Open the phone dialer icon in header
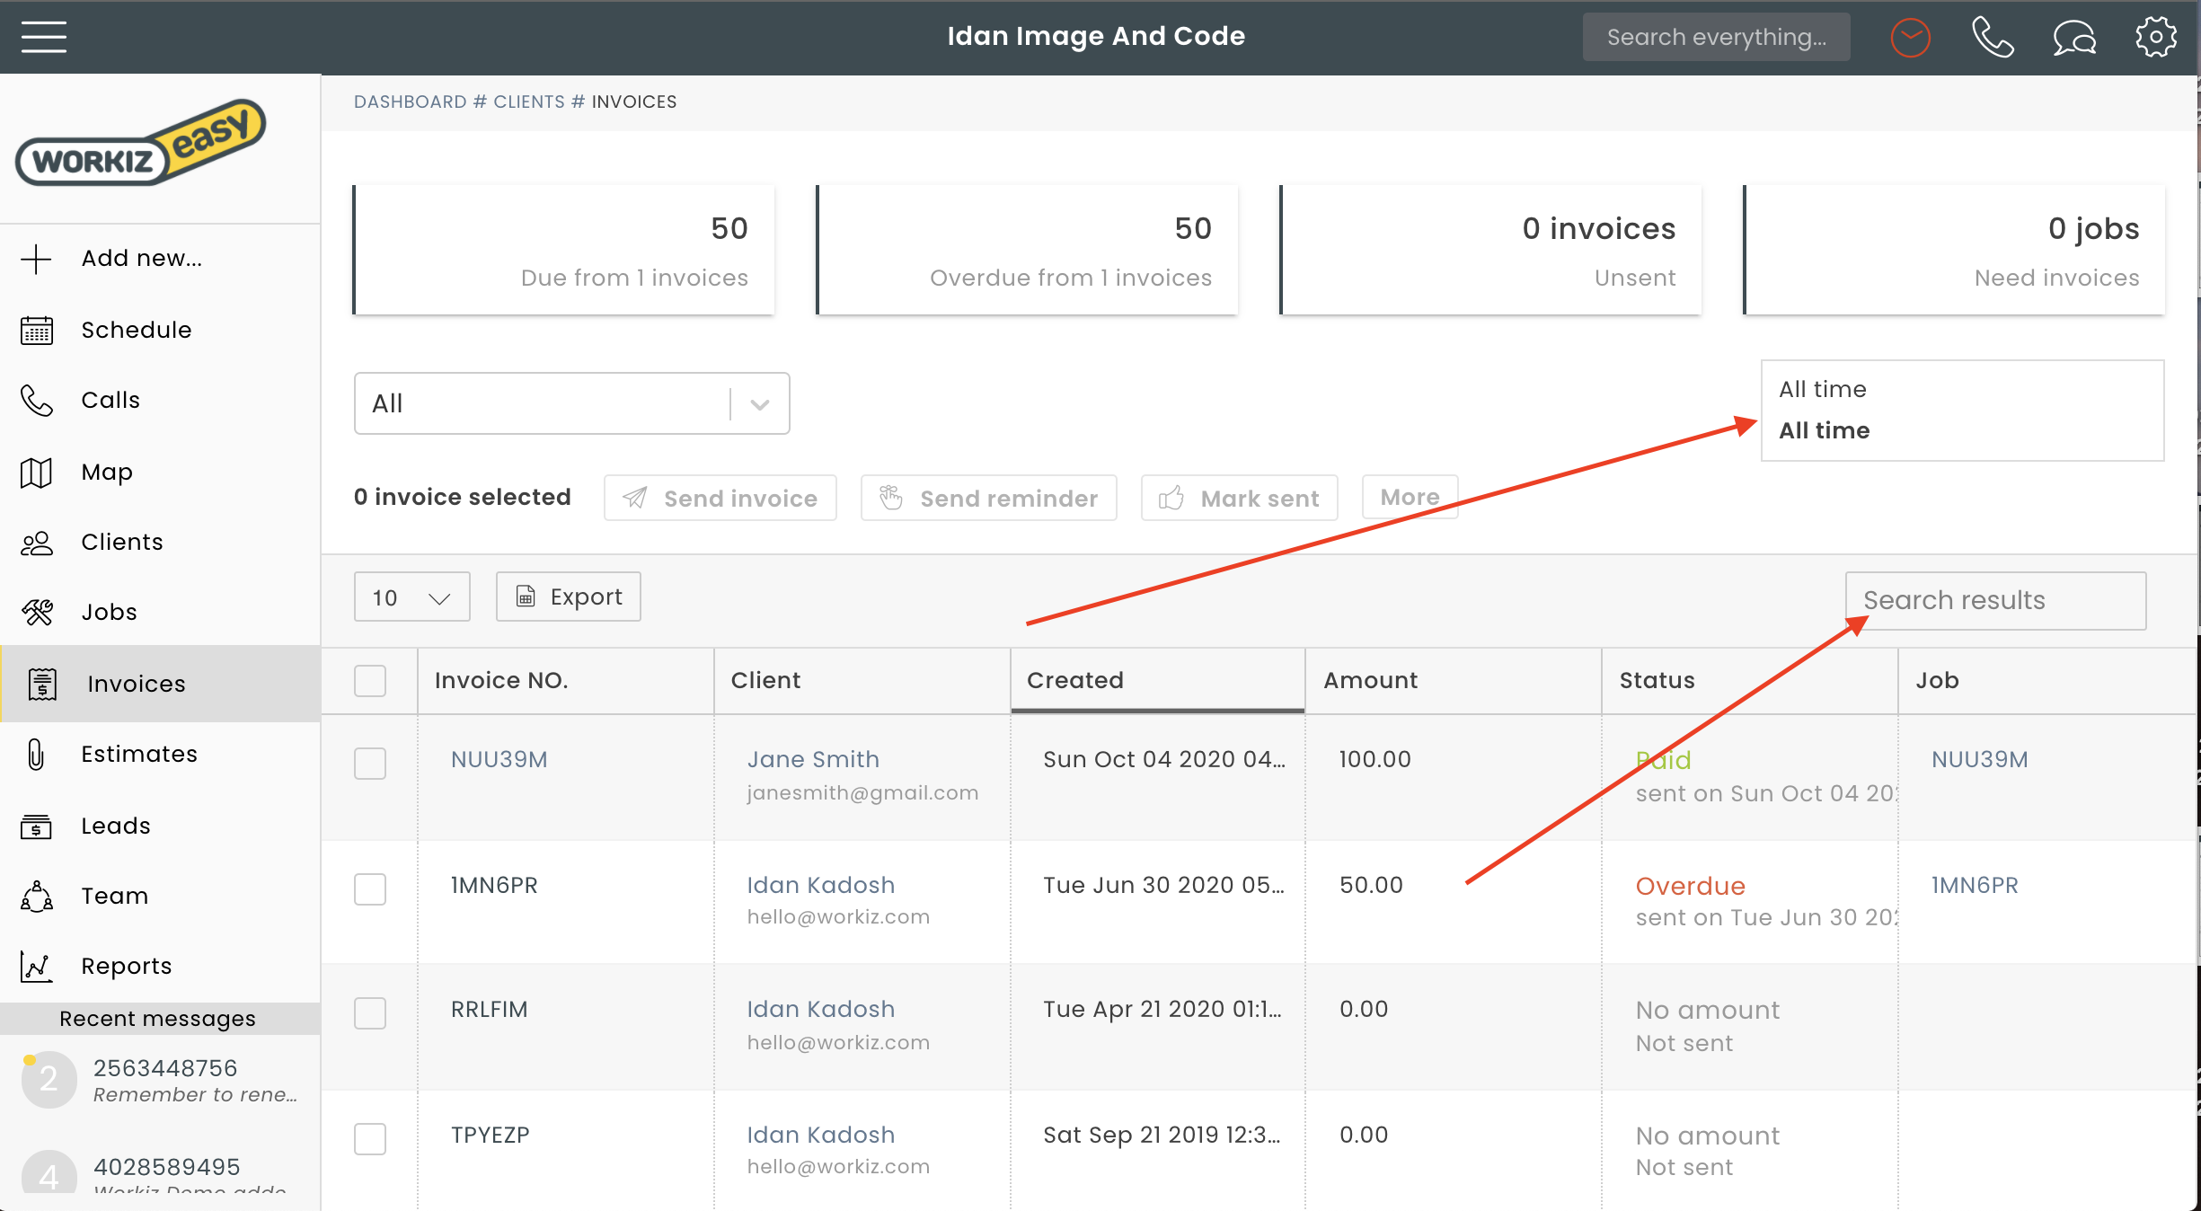 [x=1992, y=38]
